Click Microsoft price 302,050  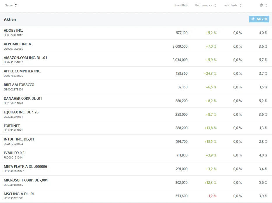coord(181,183)
